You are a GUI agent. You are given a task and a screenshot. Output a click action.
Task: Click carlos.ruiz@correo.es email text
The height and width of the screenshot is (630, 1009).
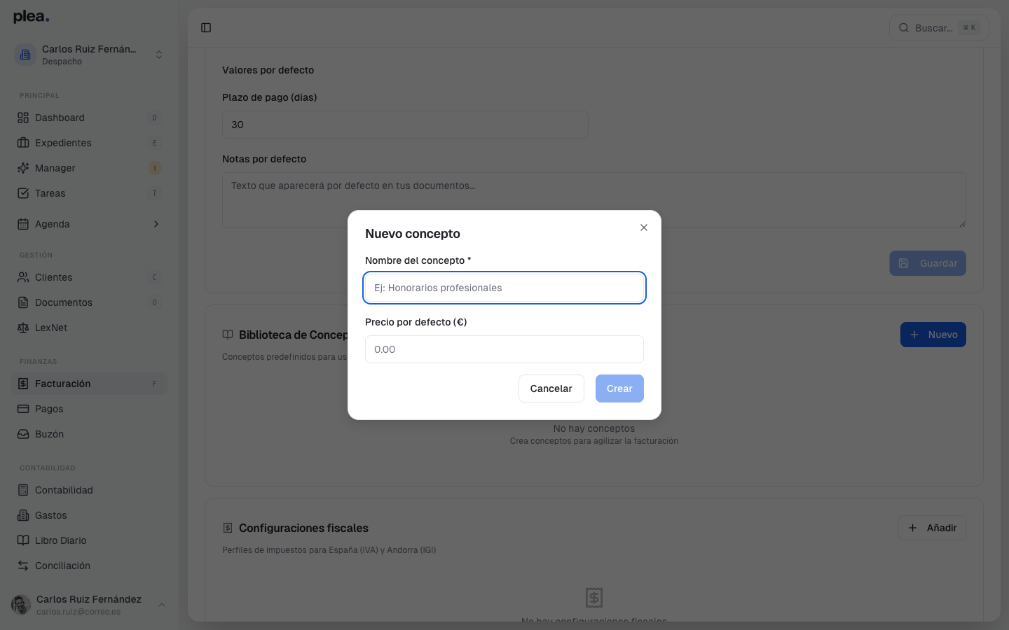pyautogui.click(x=78, y=612)
